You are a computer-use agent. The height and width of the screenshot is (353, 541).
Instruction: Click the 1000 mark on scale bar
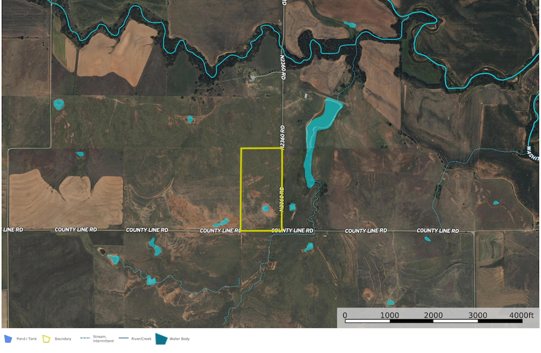pos(390,315)
